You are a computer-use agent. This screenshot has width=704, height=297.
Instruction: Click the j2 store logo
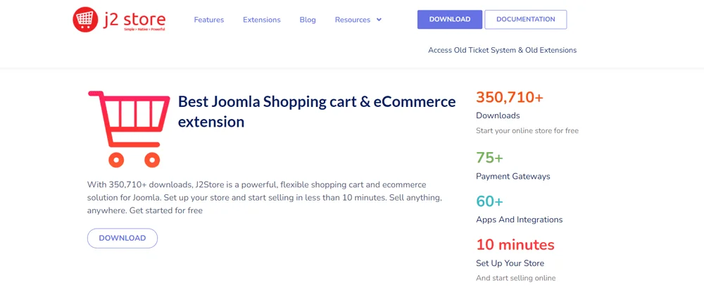click(x=119, y=20)
